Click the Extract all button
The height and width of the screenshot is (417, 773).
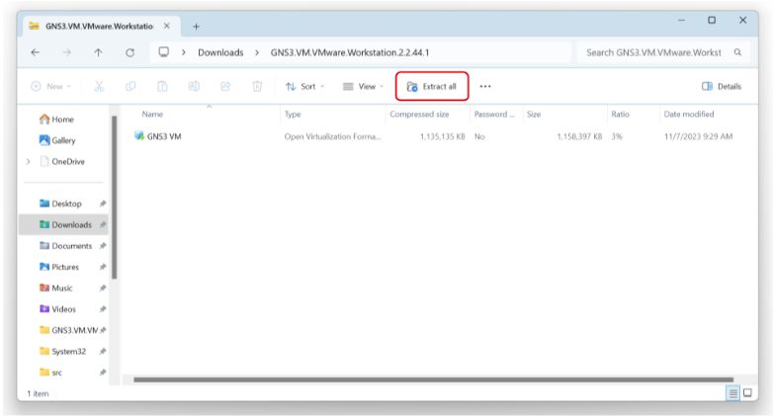[x=432, y=86]
